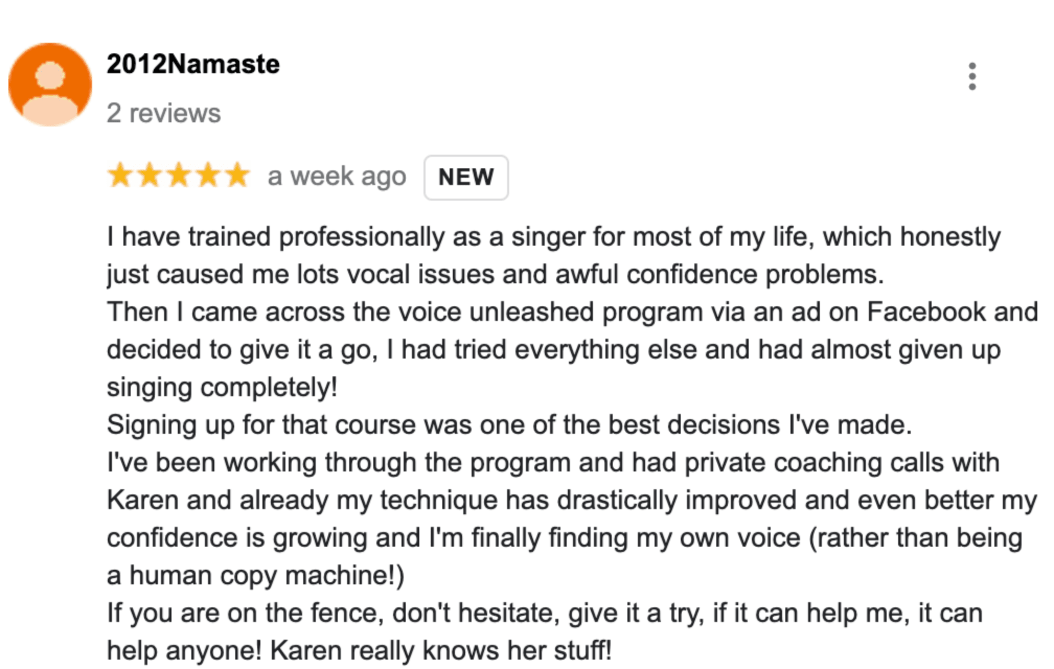
Task: Click the "2 reviews" count text
Action: click(x=164, y=113)
